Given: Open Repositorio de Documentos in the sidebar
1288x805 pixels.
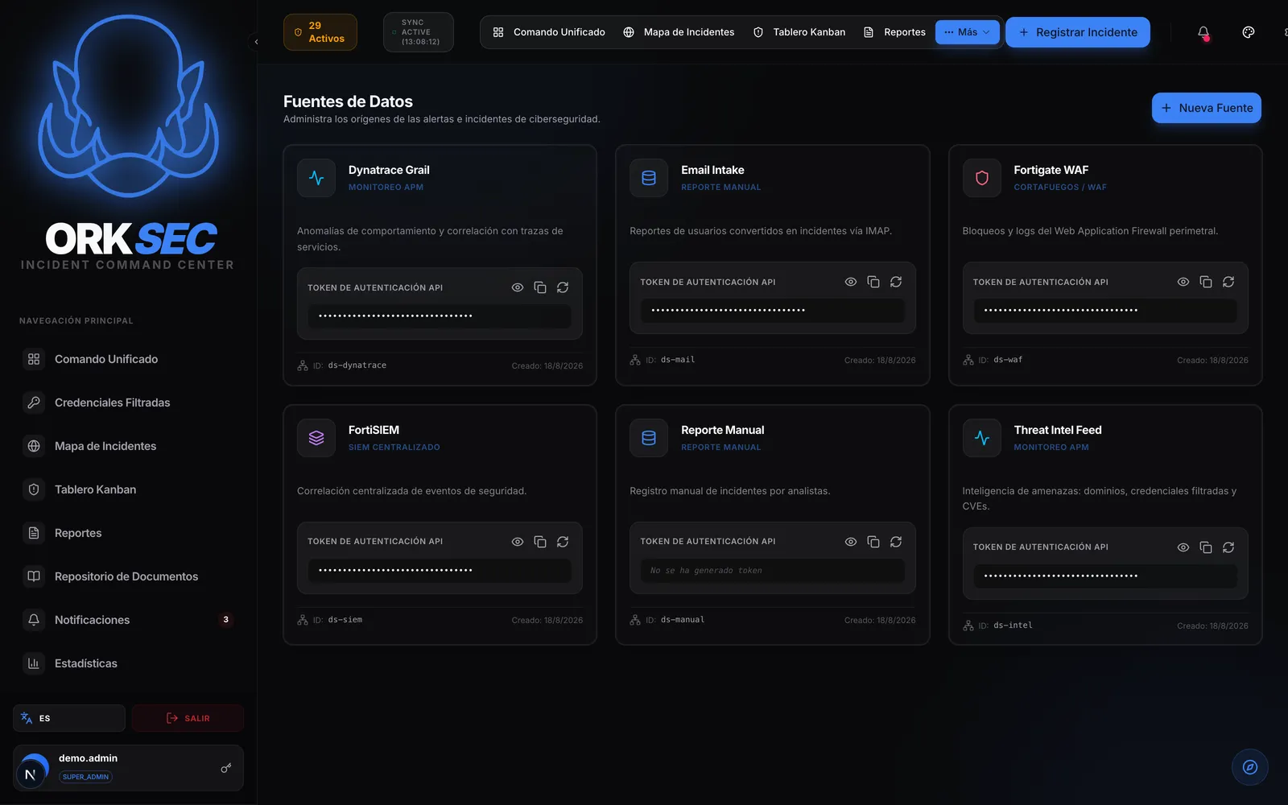Looking at the screenshot, I should pos(129,576).
